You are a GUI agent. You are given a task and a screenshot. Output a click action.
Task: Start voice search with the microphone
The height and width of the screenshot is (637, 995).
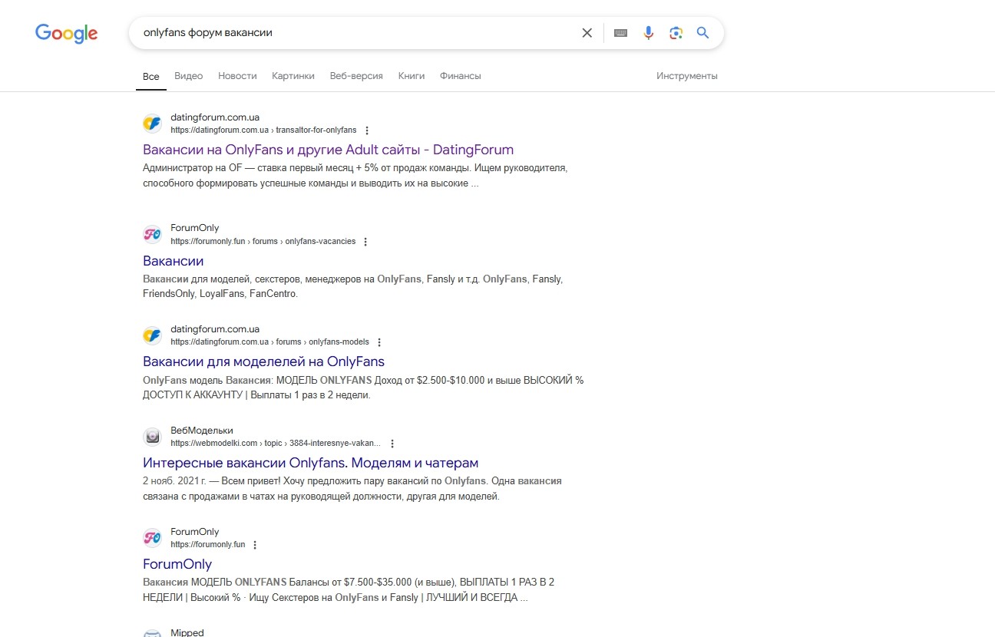tap(649, 33)
